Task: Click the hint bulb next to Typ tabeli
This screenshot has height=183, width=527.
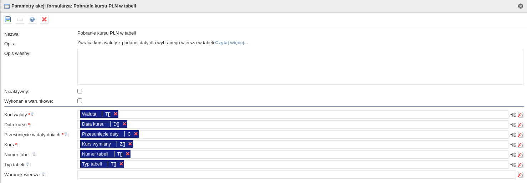Action: pos(27,164)
